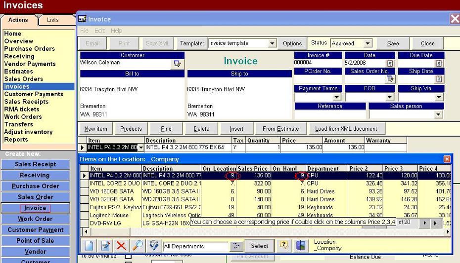Click the POrder No. input field
The height and width of the screenshot is (263, 460).
coord(318,79)
